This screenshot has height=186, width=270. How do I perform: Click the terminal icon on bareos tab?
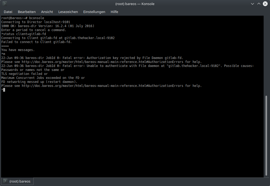(5, 181)
